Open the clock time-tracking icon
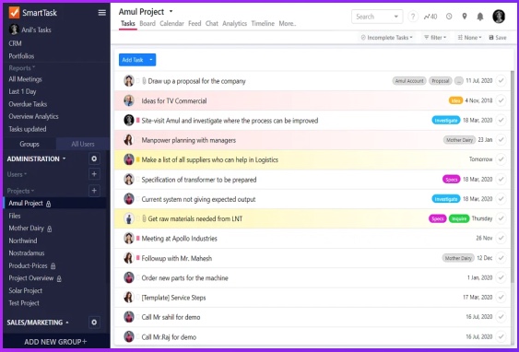519x352 pixels. coord(449,17)
